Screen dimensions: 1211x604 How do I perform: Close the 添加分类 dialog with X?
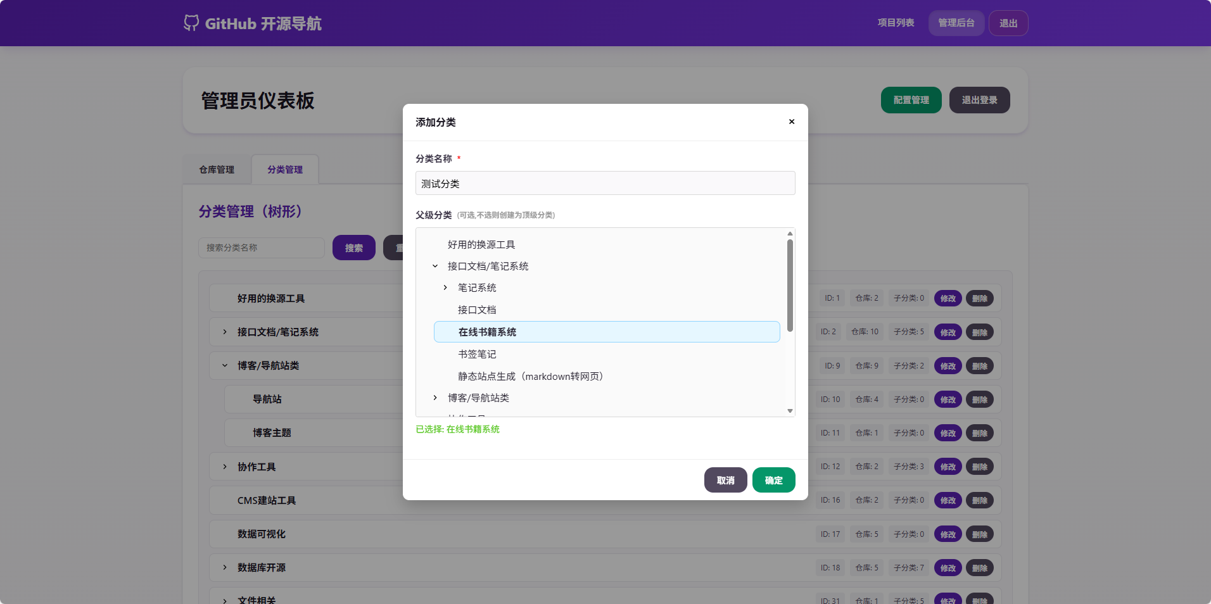[x=791, y=122]
